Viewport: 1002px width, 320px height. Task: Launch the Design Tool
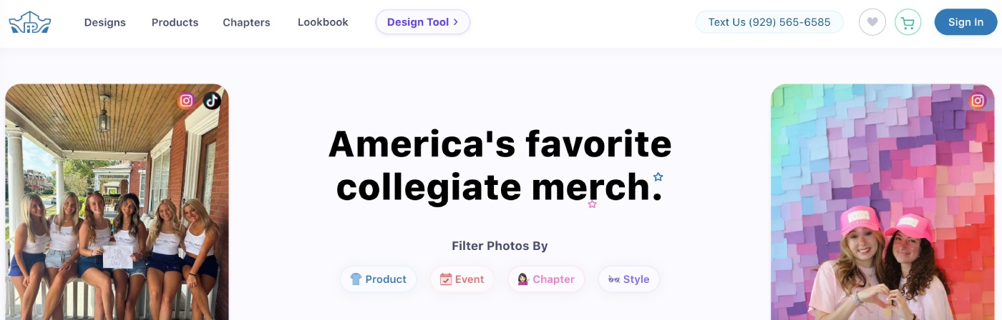(423, 22)
